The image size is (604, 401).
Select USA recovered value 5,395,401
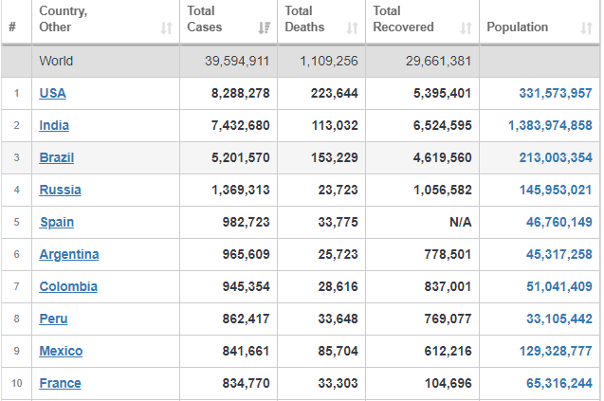click(442, 93)
